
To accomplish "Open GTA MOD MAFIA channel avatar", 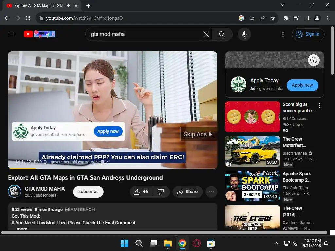I will click(x=14, y=191).
